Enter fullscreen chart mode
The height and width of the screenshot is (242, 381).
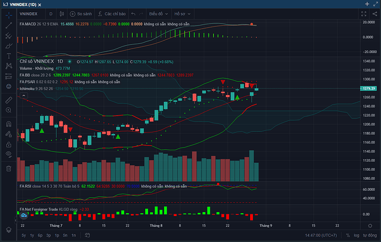pos(363,14)
